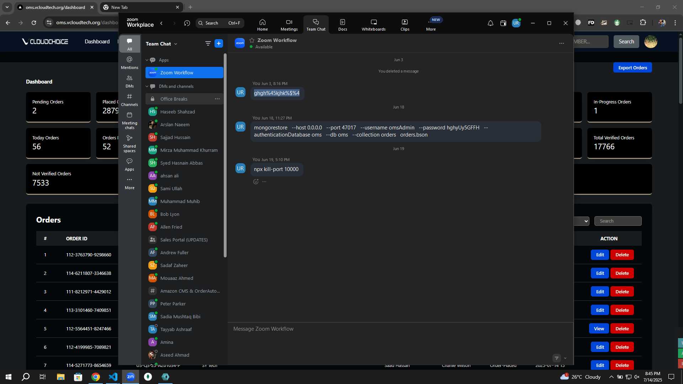
Task: Click the chat list scrollbar
Action: click(225, 155)
